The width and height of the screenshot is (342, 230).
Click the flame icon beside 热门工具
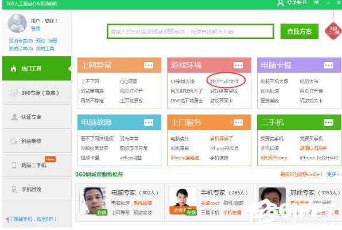[x=14, y=69]
